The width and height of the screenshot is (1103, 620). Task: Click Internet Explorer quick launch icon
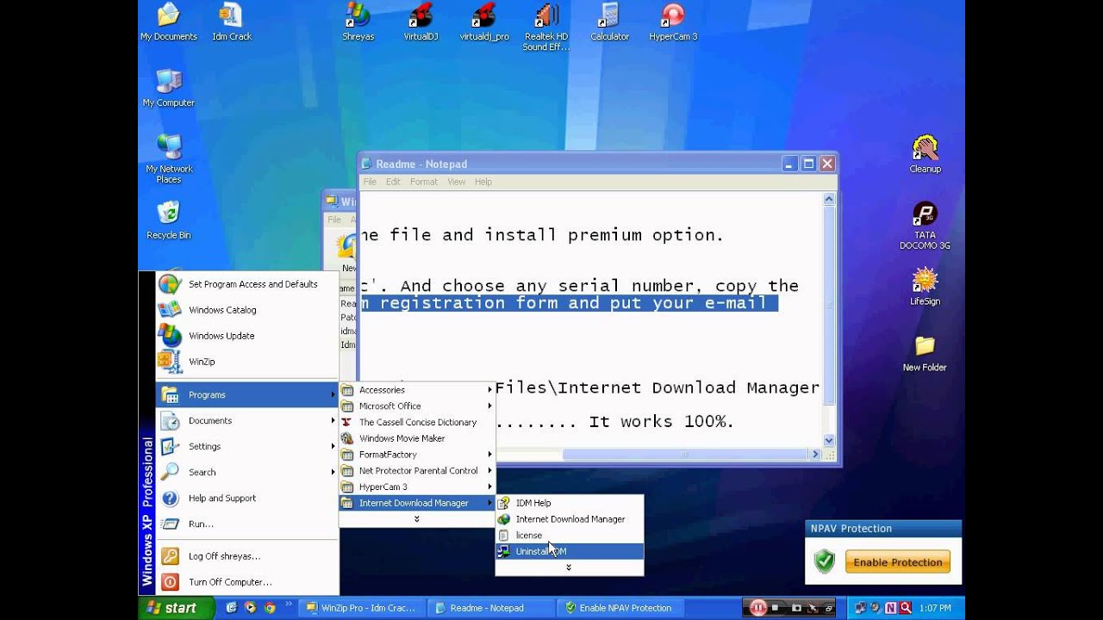(231, 607)
